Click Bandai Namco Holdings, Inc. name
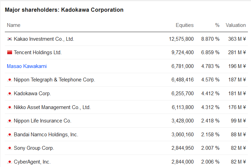 (46, 135)
